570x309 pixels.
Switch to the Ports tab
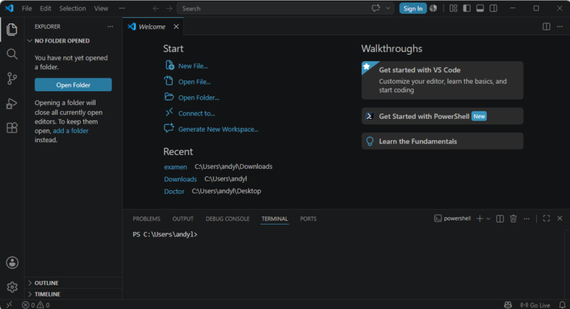pos(308,218)
